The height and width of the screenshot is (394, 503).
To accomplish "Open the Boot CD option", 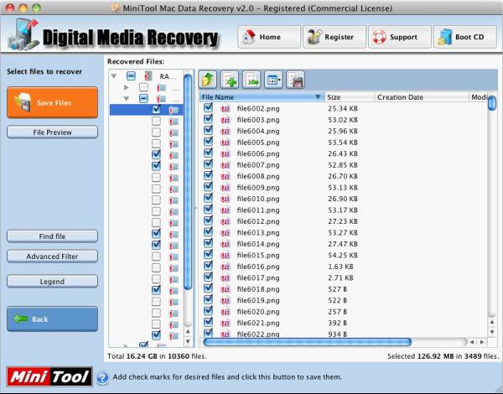I will (x=465, y=37).
